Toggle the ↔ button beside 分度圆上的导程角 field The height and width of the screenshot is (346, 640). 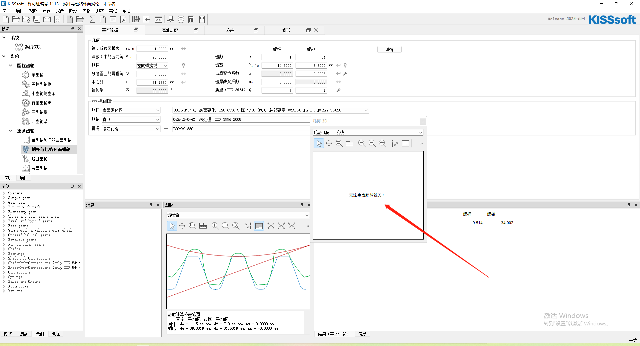click(183, 74)
